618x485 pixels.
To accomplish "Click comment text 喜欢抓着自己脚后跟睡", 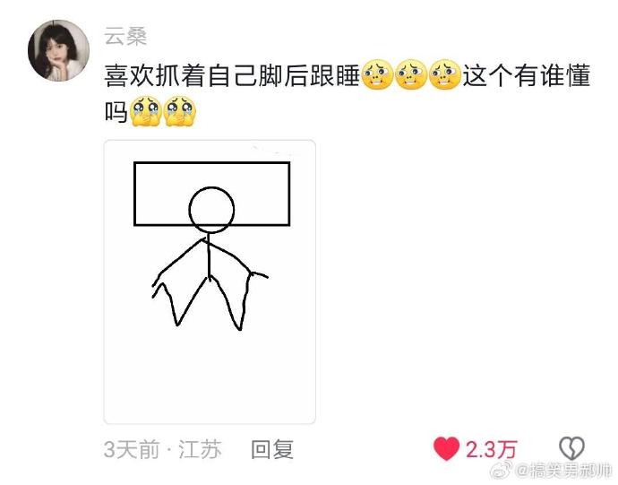I will click(232, 75).
